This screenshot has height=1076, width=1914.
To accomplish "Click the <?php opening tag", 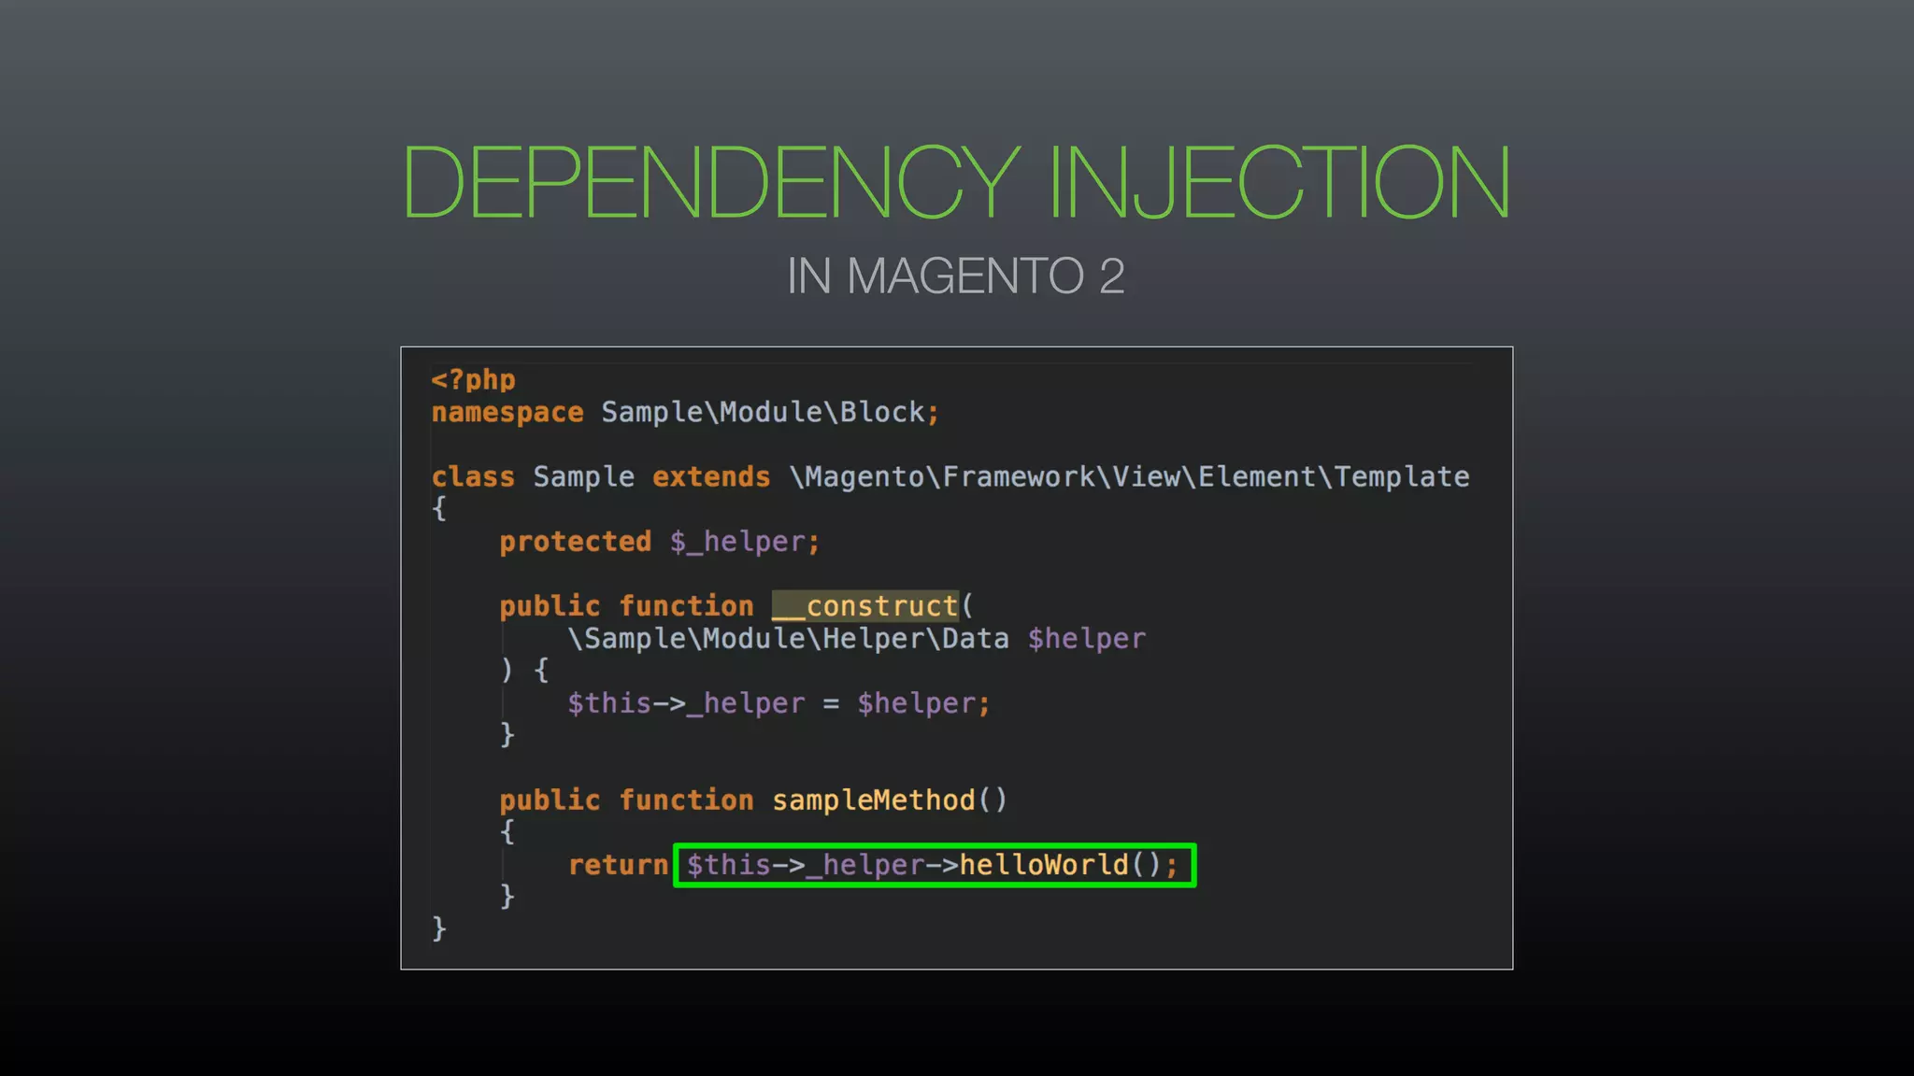I will coord(473,379).
